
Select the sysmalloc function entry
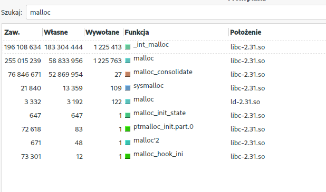tap(148, 86)
